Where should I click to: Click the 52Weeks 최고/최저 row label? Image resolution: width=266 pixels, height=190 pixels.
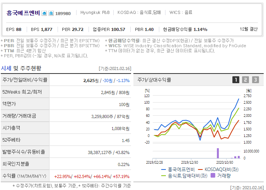(22, 92)
